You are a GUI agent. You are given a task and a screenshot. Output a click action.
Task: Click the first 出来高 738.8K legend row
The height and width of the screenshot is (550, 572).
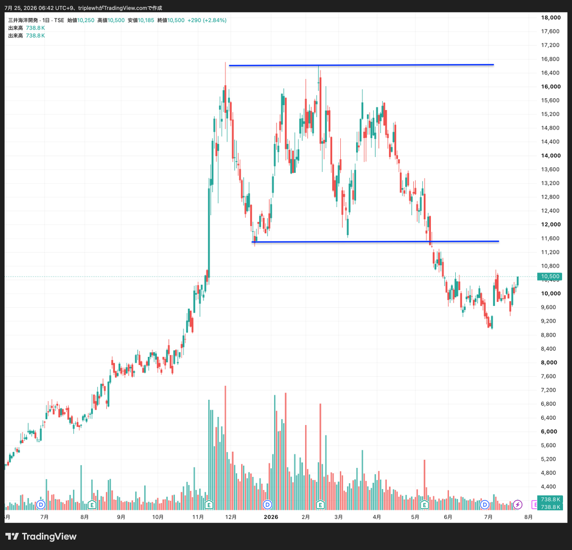27,28
